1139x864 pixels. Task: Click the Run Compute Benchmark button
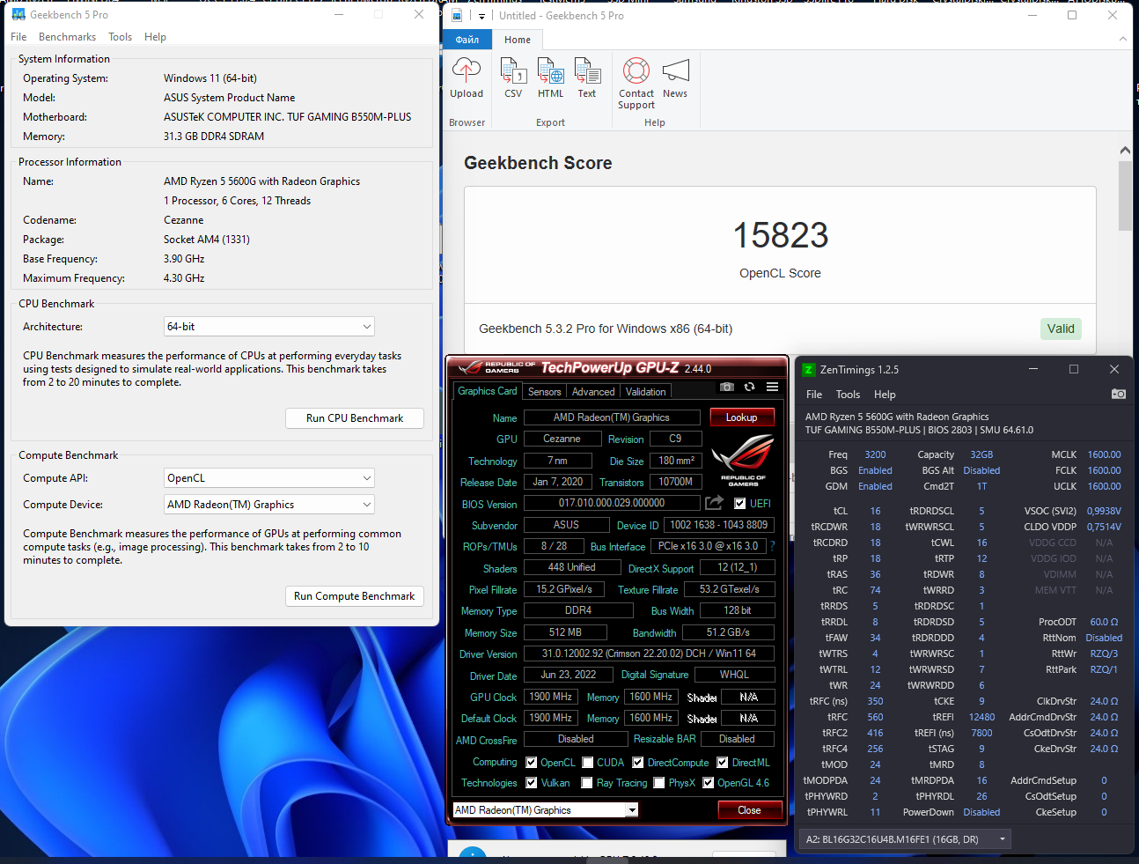(x=355, y=596)
